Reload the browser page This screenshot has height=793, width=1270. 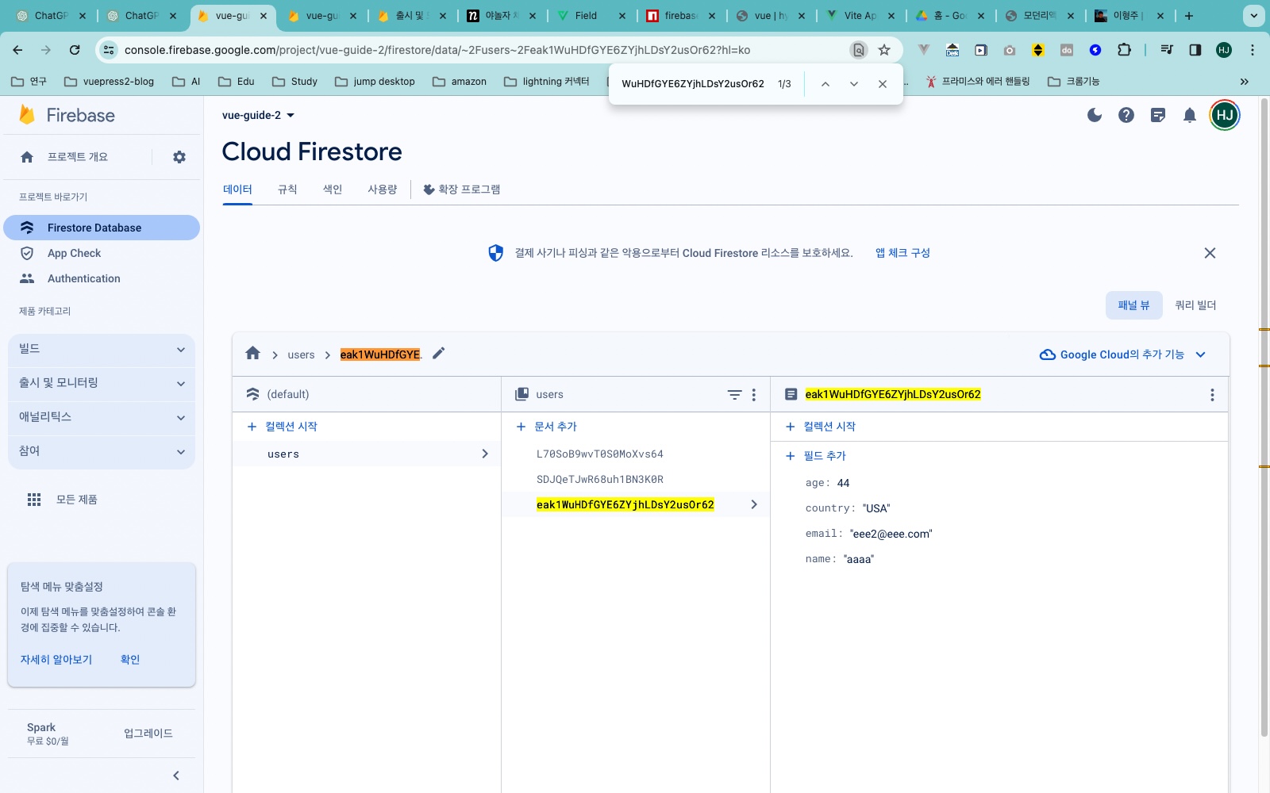pos(75,50)
